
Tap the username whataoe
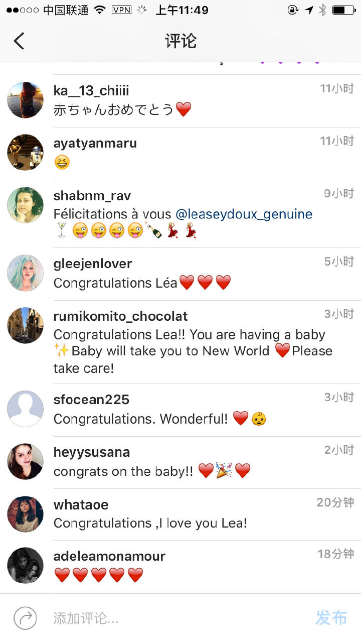point(81,504)
